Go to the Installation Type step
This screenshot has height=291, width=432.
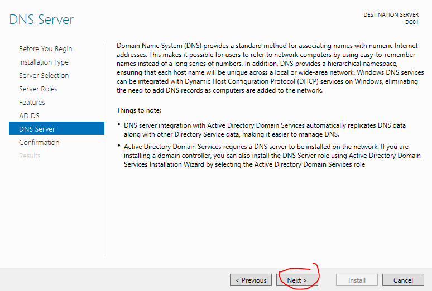pyautogui.click(x=44, y=62)
